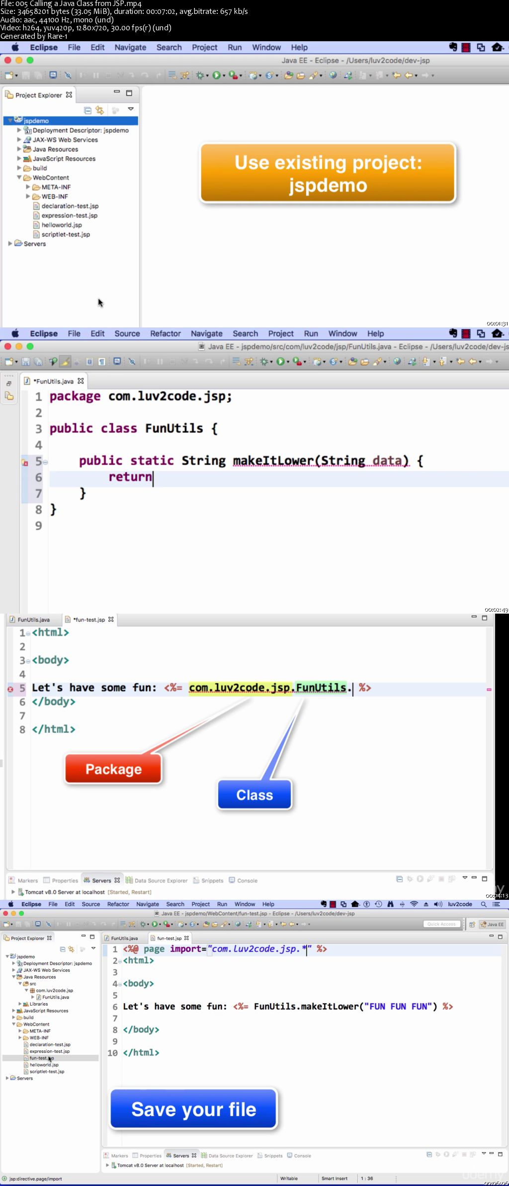Viewport: 509px width, 1186px height.
Task: Select the Java EE perspective button
Action: tap(492, 925)
